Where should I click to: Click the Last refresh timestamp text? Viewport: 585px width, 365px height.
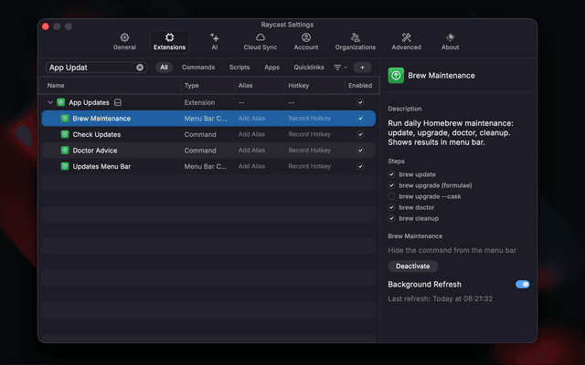click(441, 298)
